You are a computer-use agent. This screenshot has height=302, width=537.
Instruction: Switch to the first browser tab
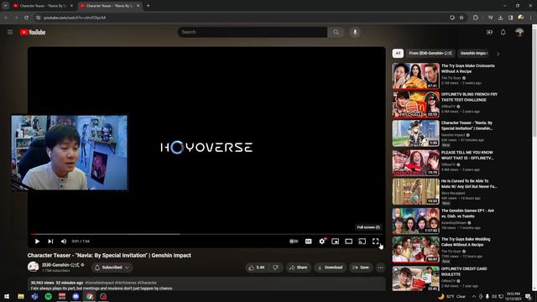pos(43,6)
